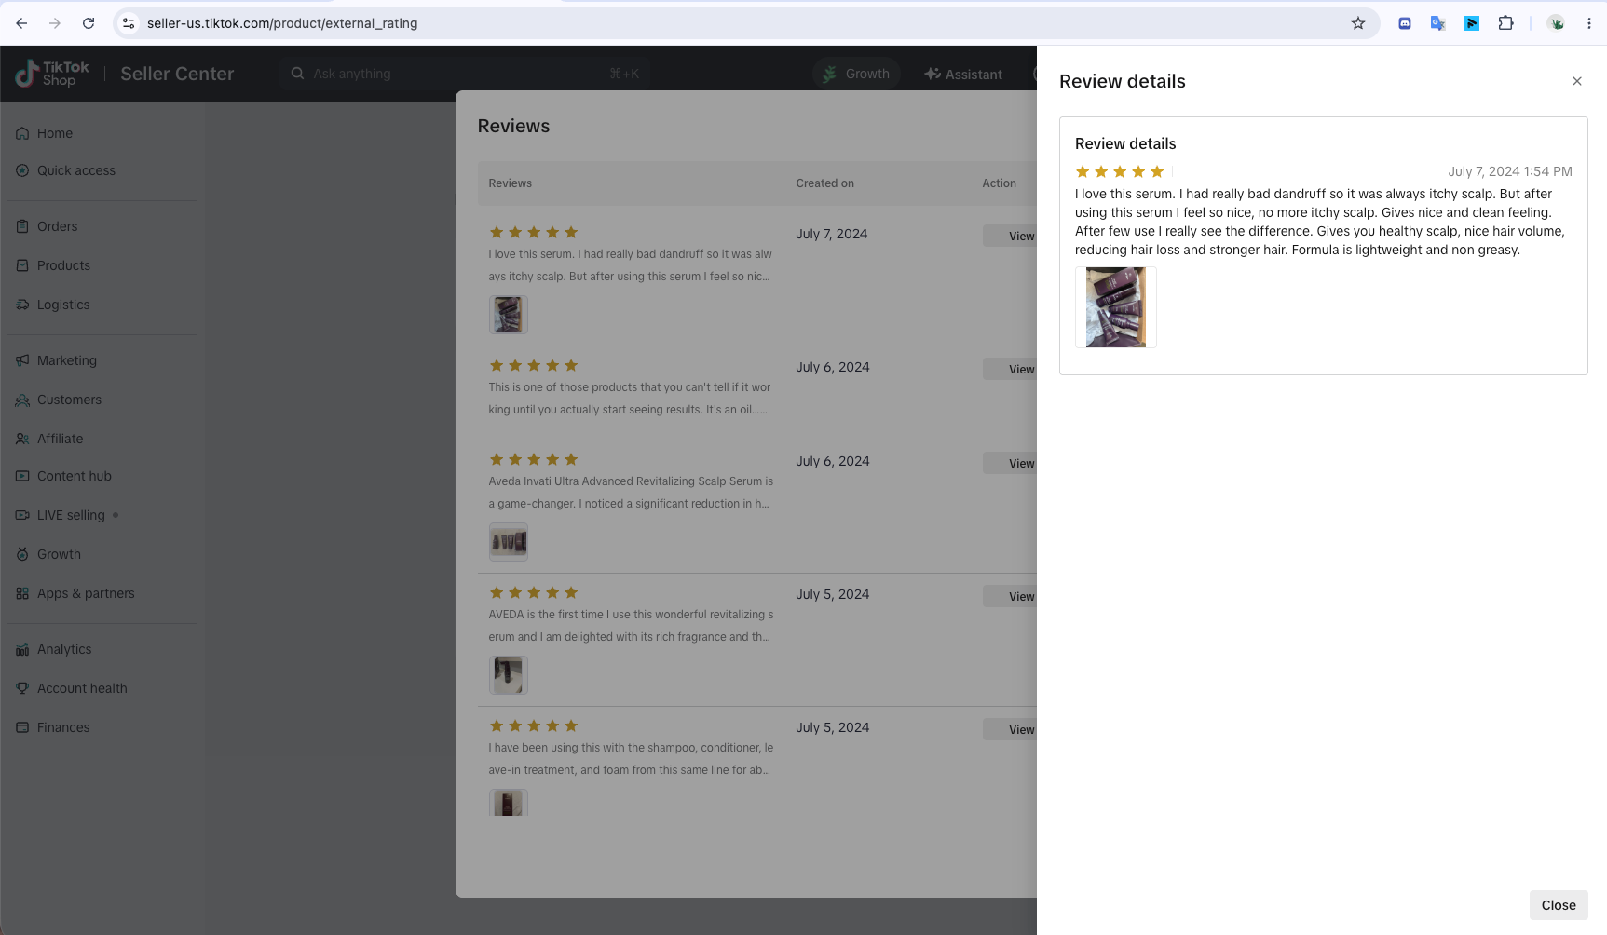Bookmark this page with the star icon
Image resolution: width=1607 pixels, height=935 pixels.
(1358, 23)
